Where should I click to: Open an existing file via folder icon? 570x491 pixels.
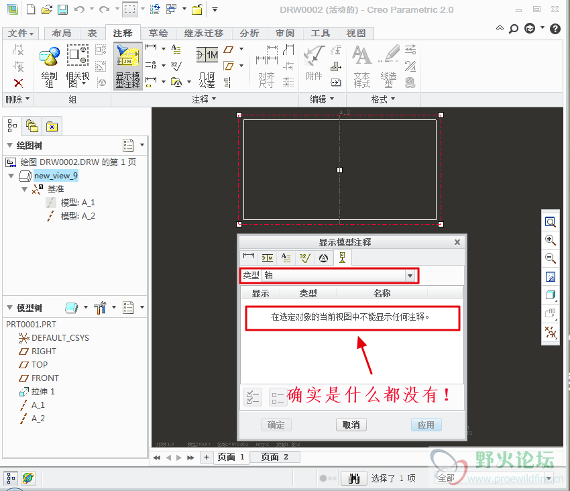(x=46, y=9)
